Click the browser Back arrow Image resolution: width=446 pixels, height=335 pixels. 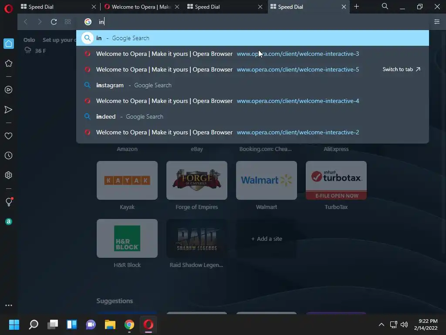coord(26,22)
